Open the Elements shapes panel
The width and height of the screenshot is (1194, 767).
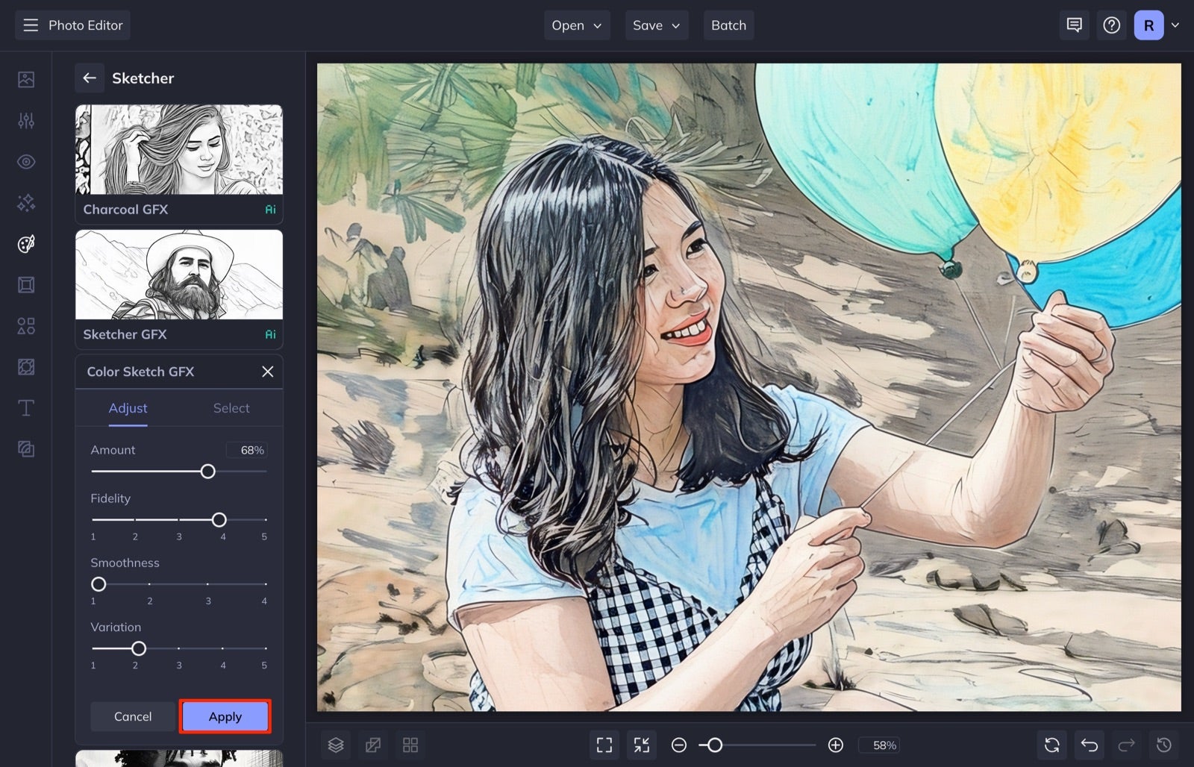coord(26,325)
